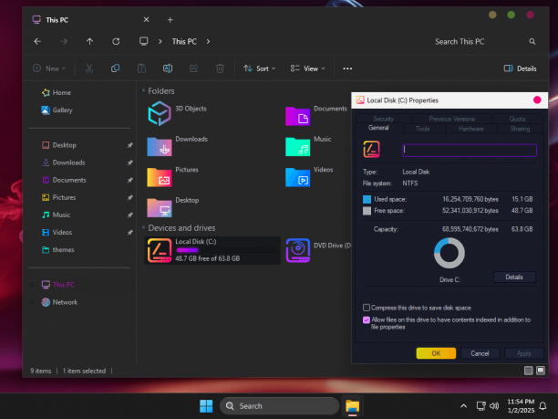Screen dimensions: 558x419
Task: Refresh the This PC view
Action: [x=116, y=42]
